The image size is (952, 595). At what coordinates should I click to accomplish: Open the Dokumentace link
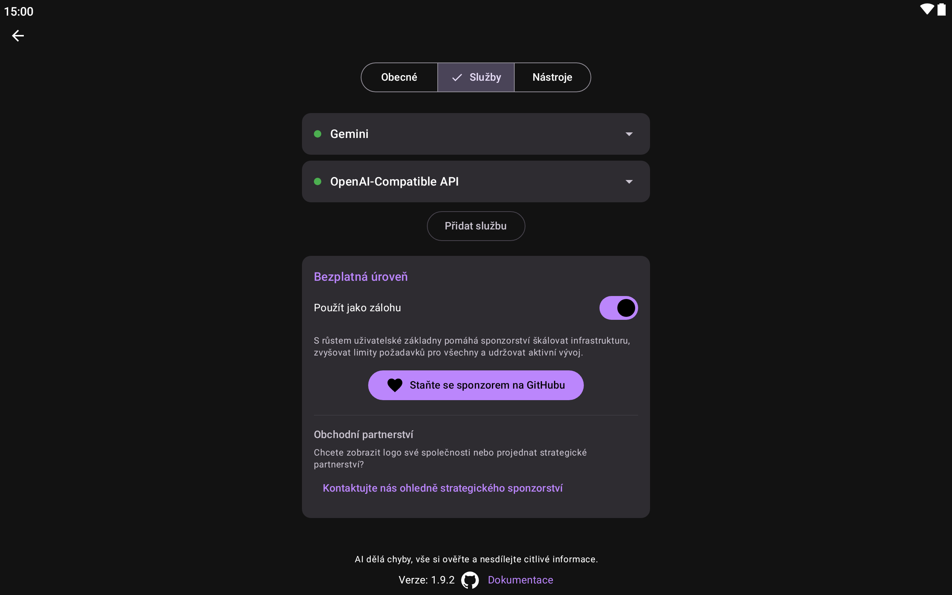click(520, 580)
